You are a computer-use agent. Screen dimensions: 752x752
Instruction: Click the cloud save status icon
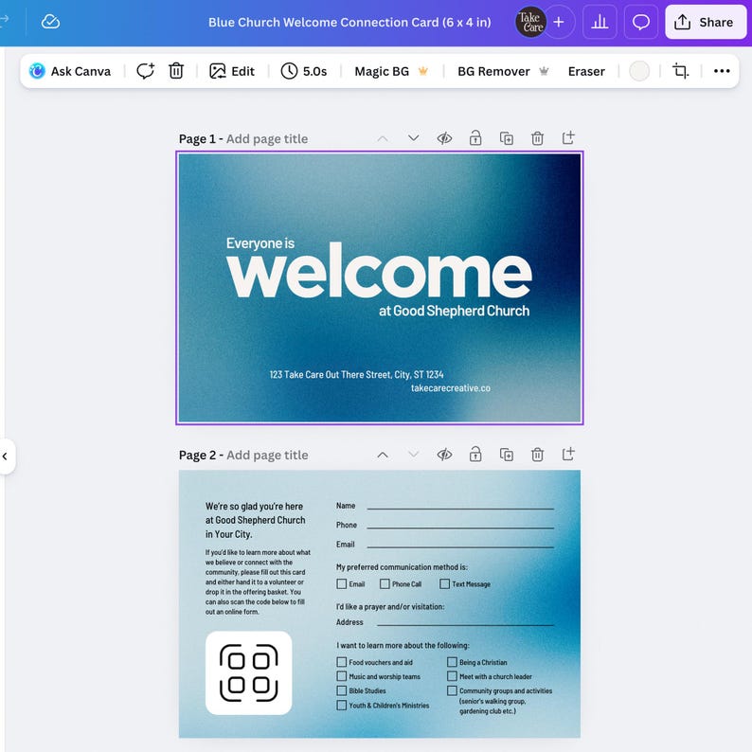(x=50, y=22)
